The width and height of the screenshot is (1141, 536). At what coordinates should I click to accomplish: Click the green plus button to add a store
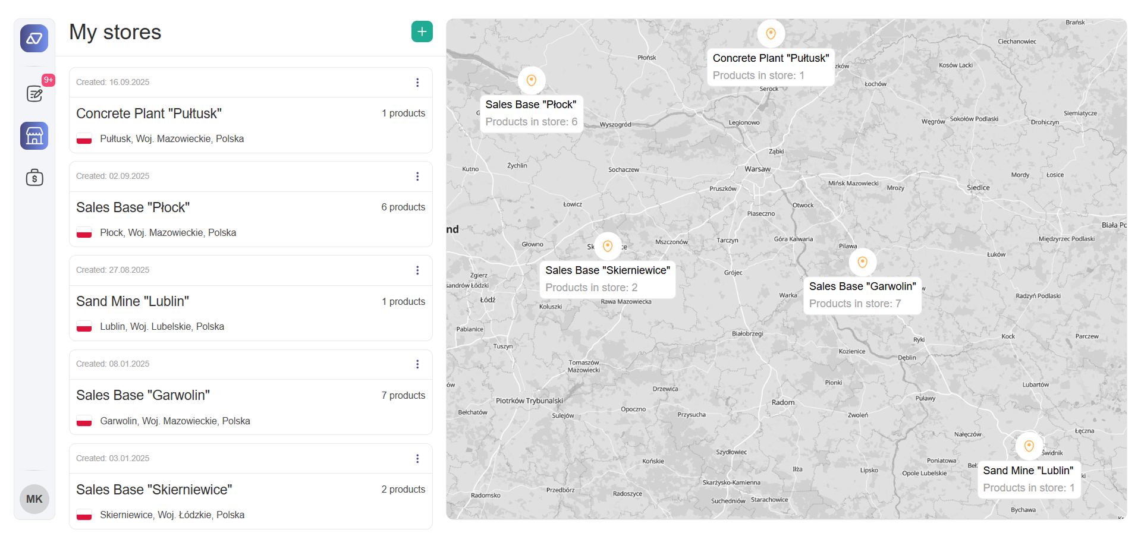pos(422,31)
